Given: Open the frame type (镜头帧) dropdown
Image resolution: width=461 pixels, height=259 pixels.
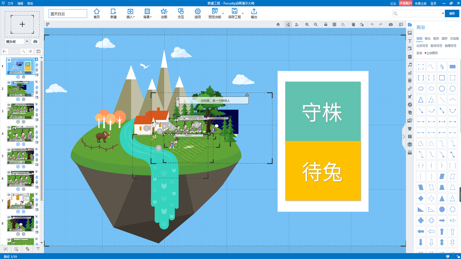Looking at the screenshot, I should [27, 41].
